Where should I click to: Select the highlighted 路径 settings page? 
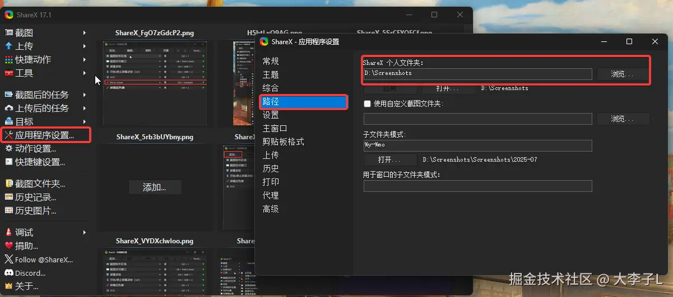pos(303,102)
